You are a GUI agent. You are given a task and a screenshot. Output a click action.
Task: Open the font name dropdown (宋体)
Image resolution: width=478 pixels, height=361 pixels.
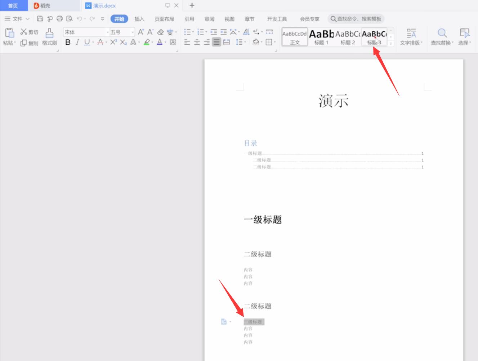(x=107, y=32)
